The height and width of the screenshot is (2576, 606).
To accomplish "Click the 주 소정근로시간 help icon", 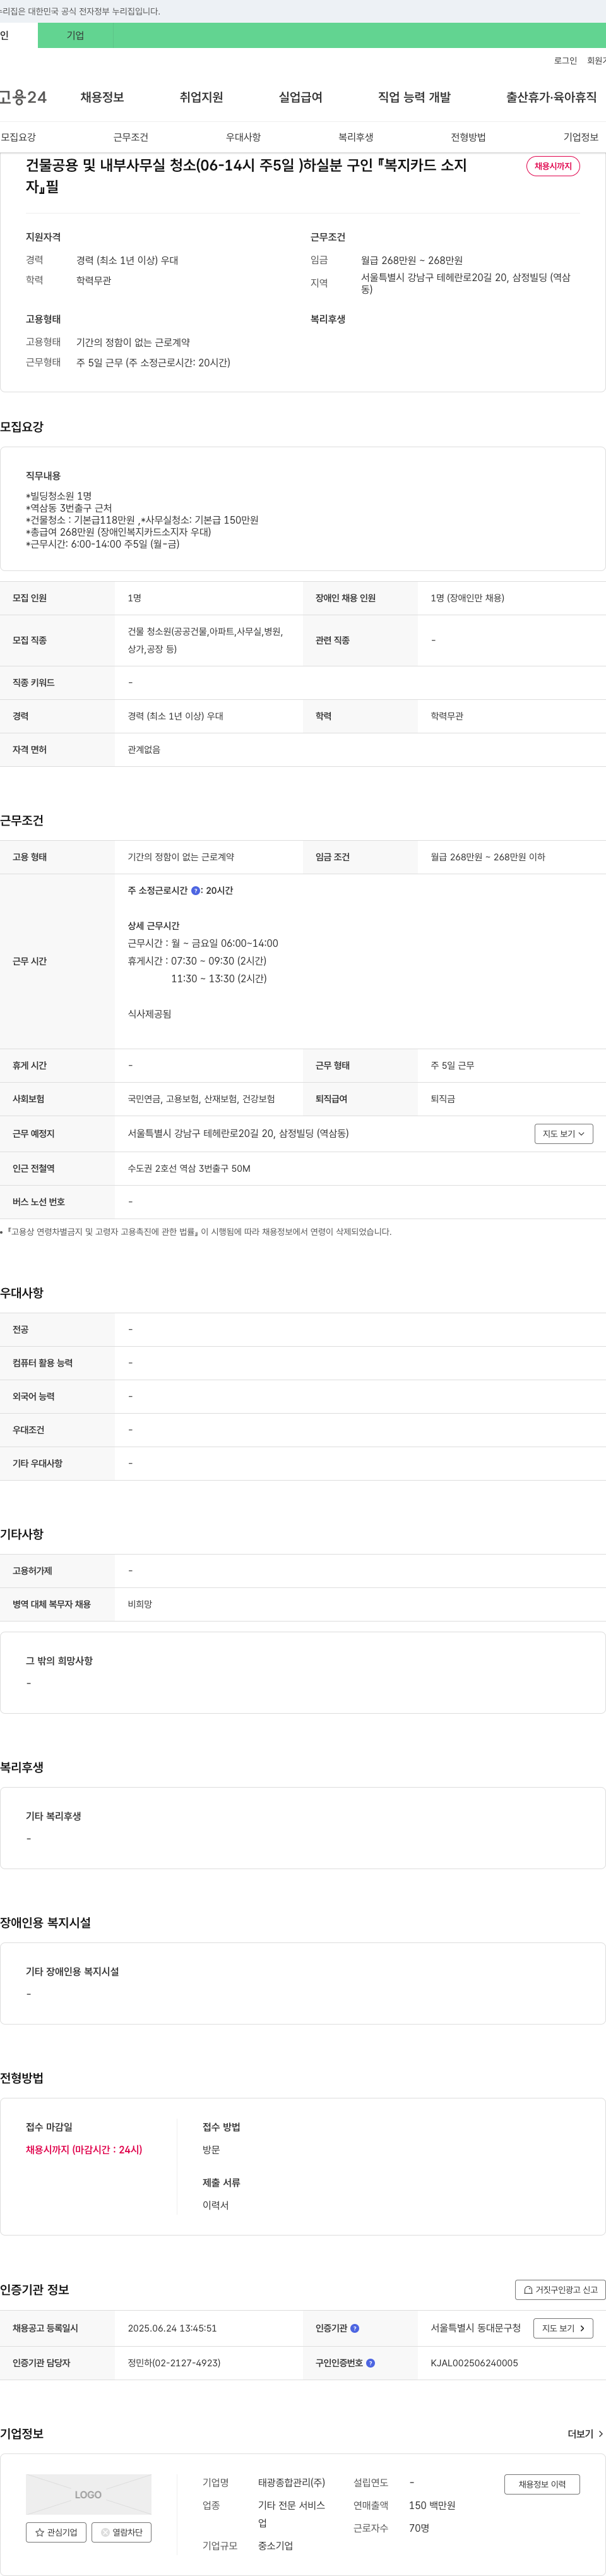I will pos(195,890).
